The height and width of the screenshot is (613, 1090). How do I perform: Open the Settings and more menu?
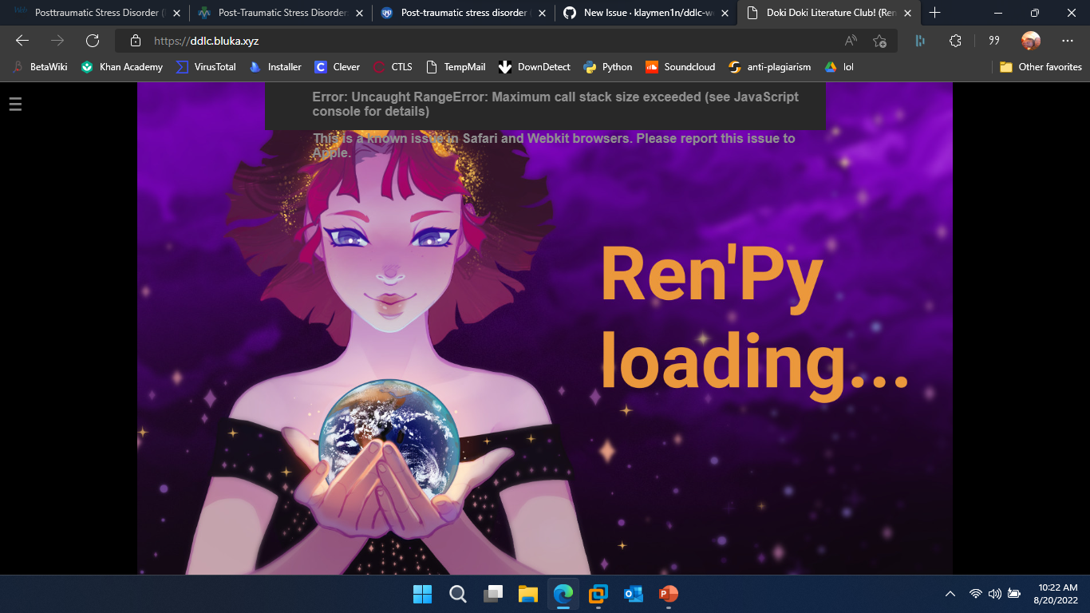pos(1067,40)
